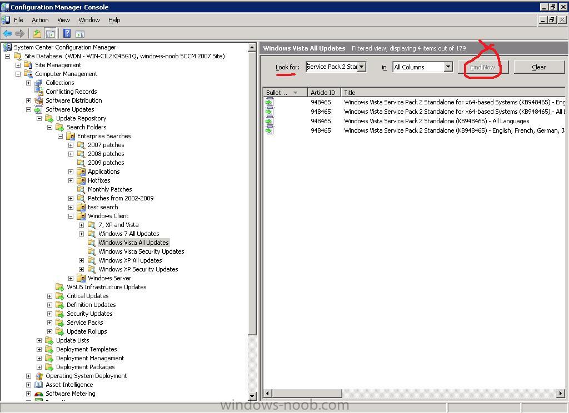Select the x64-based Systems English update row

tap(415, 102)
